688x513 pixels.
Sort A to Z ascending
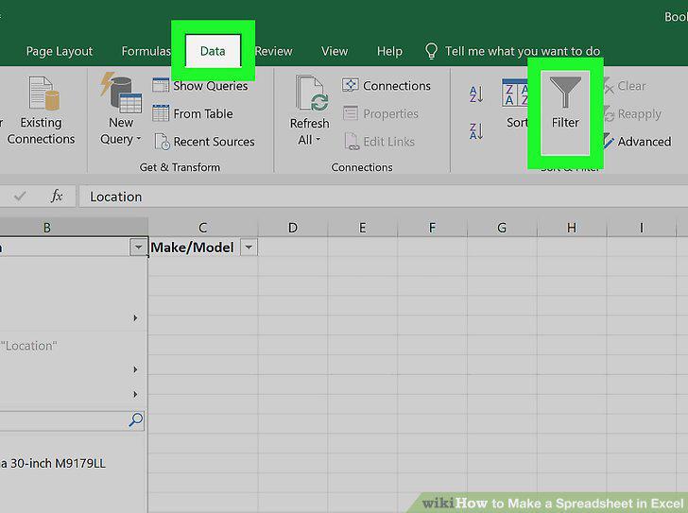click(476, 94)
